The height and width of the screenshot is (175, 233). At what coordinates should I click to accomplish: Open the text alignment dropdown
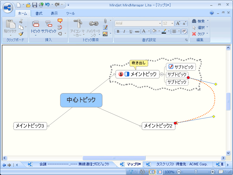point(179,32)
